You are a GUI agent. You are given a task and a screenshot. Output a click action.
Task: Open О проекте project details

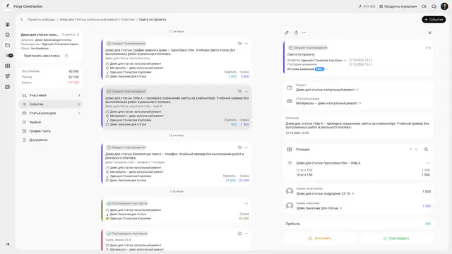click(x=71, y=35)
